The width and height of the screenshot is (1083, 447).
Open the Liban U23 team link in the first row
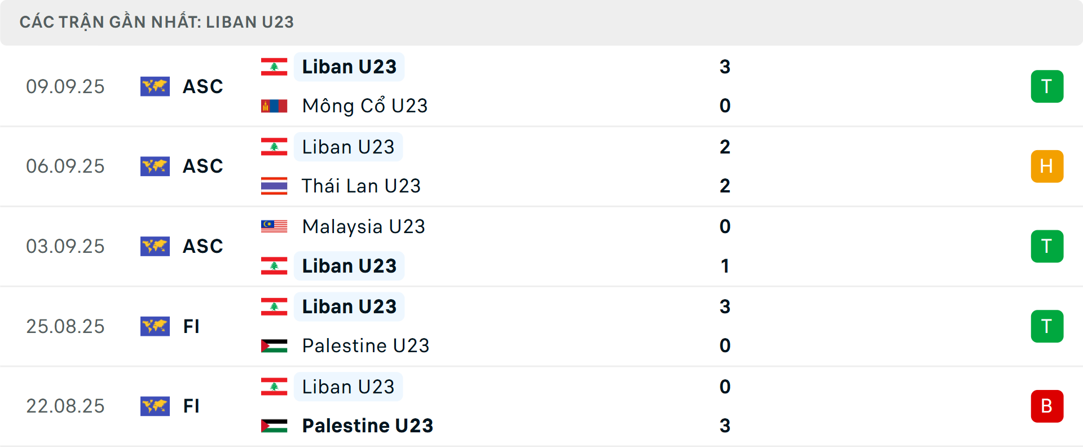coord(349,66)
